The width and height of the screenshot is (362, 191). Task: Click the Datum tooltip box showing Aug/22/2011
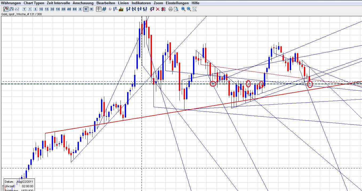tap(19, 181)
